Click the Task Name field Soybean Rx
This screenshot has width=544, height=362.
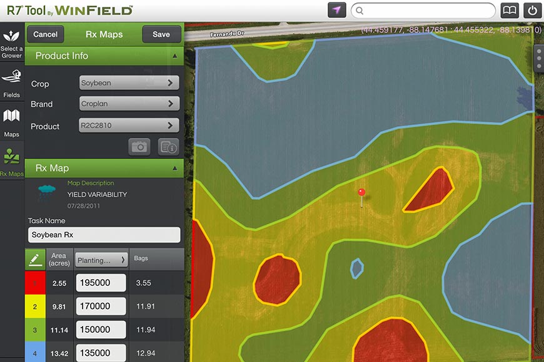104,235
